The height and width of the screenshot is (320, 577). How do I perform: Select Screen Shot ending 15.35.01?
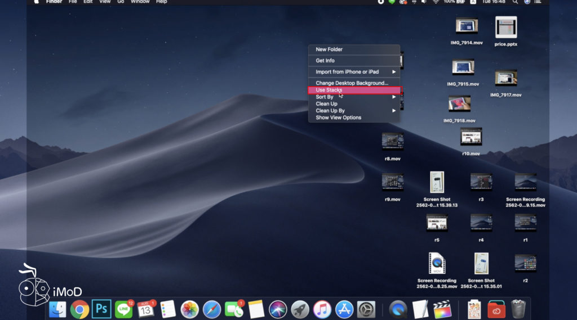(x=481, y=263)
